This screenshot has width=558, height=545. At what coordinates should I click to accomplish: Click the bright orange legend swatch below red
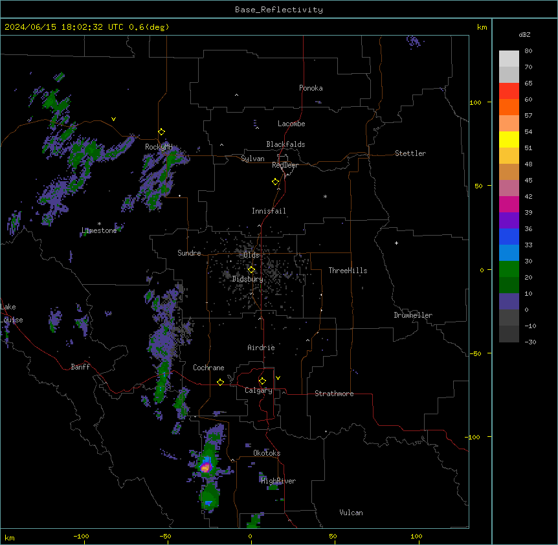click(x=509, y=107)
